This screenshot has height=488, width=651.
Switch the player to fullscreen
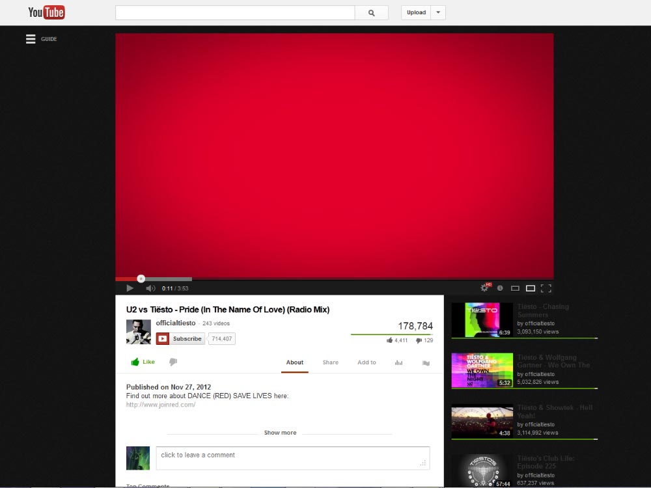coord(546,288)
